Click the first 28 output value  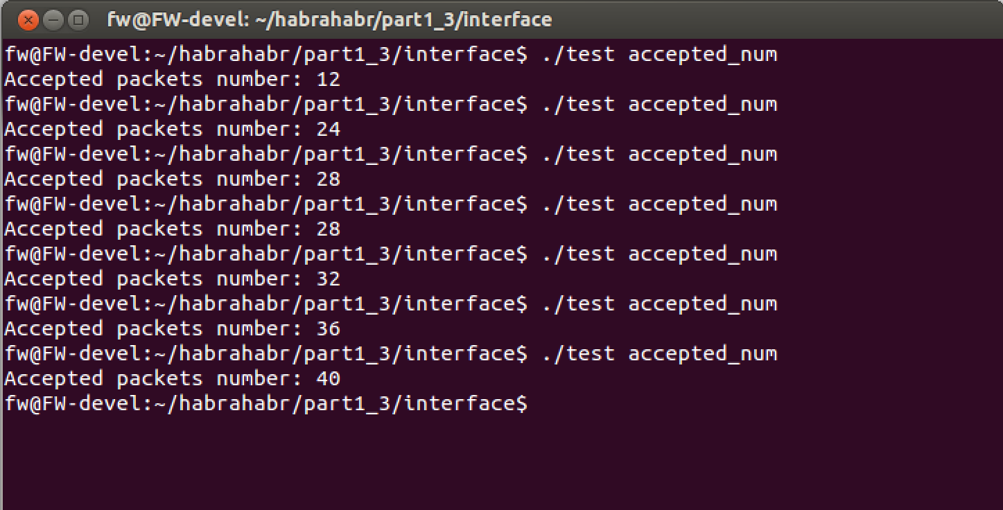click(328, 179)
